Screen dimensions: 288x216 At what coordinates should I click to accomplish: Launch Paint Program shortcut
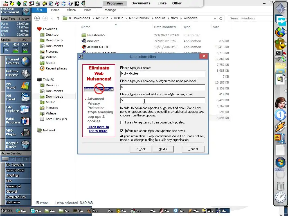coord(16,121)
